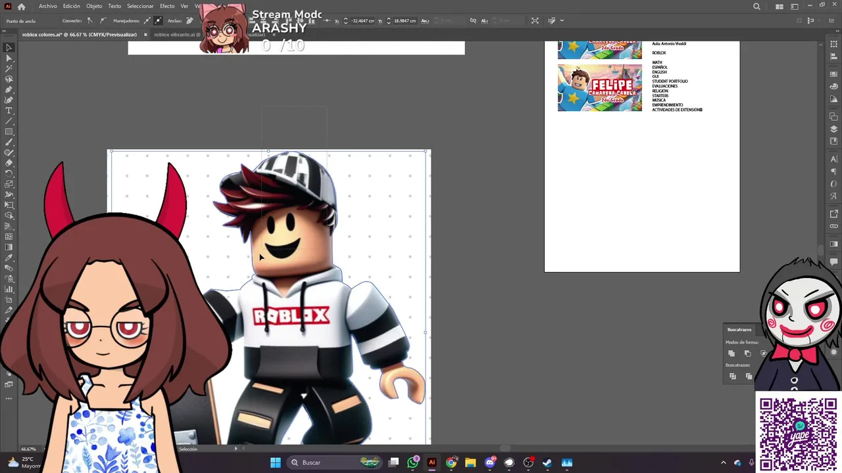Select the Magic Wand tool
This screenshot has height=473, width=842.
pos(9,68)
